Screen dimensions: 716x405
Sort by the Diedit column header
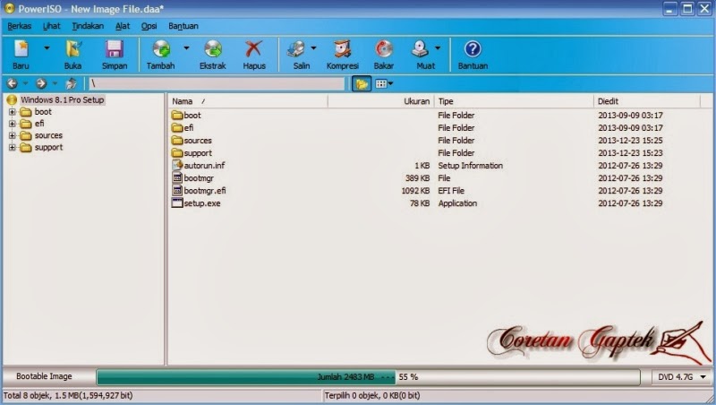pos(646,101)
